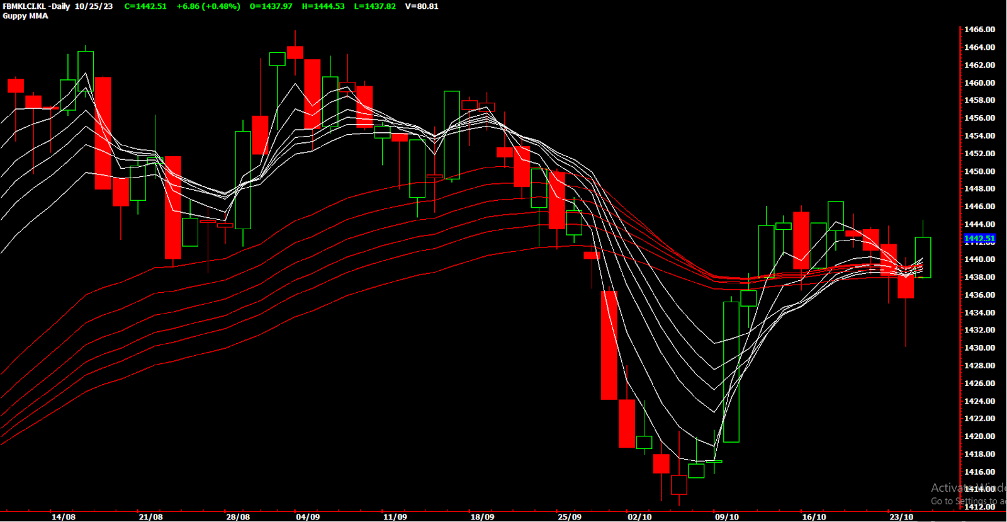Click the volume value V=80.81
The height and width of the screenshot is (522, 1007).
coord(422,6)
